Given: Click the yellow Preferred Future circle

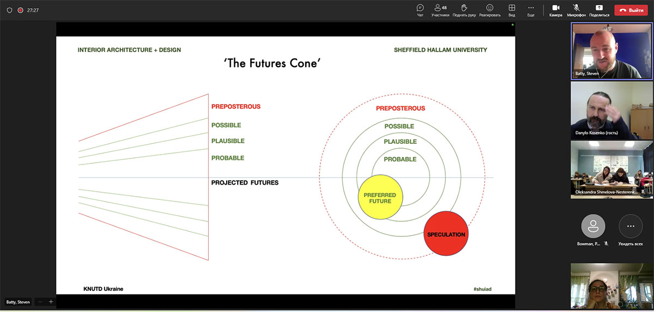Looking at the screenshot, I should 380,197.
